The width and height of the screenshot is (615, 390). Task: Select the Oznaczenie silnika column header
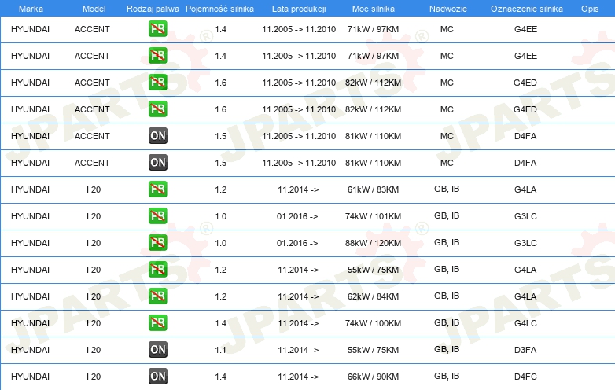[x=526, y=8]
